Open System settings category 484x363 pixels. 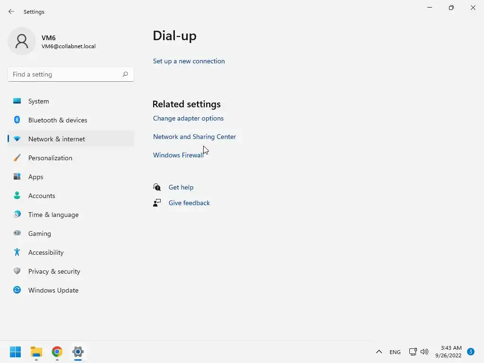pos(71,101)
